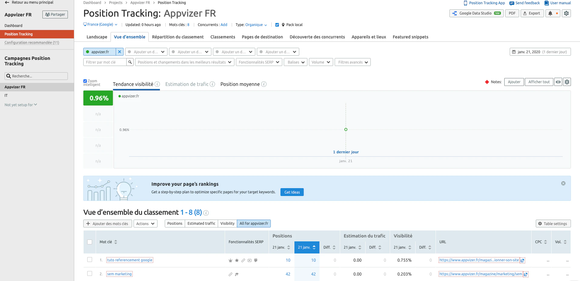Select the Visibility view toggle
Viewport: 580px width, 281px height.
[x=227, y=224]
